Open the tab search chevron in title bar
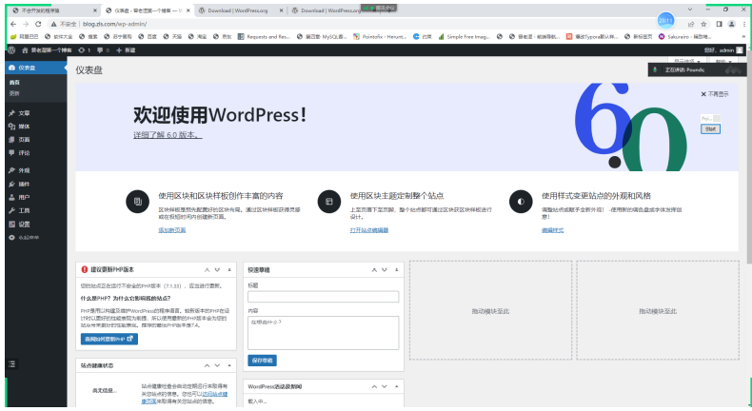 pos(690,10)
